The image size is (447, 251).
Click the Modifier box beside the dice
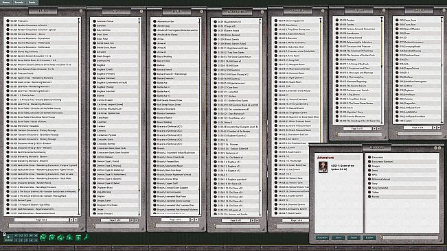(8, 238)
